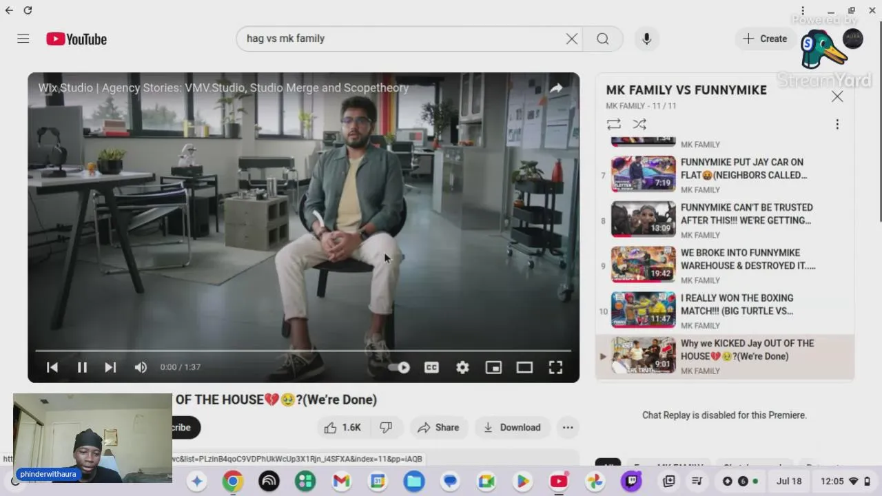Open MK FAMILY VS FUNNYMIKE playlist title
882x496 pixels.
click(686, 90)
